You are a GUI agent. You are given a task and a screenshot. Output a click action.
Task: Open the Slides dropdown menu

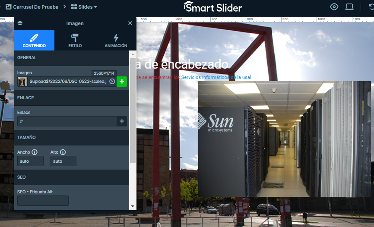84,7
